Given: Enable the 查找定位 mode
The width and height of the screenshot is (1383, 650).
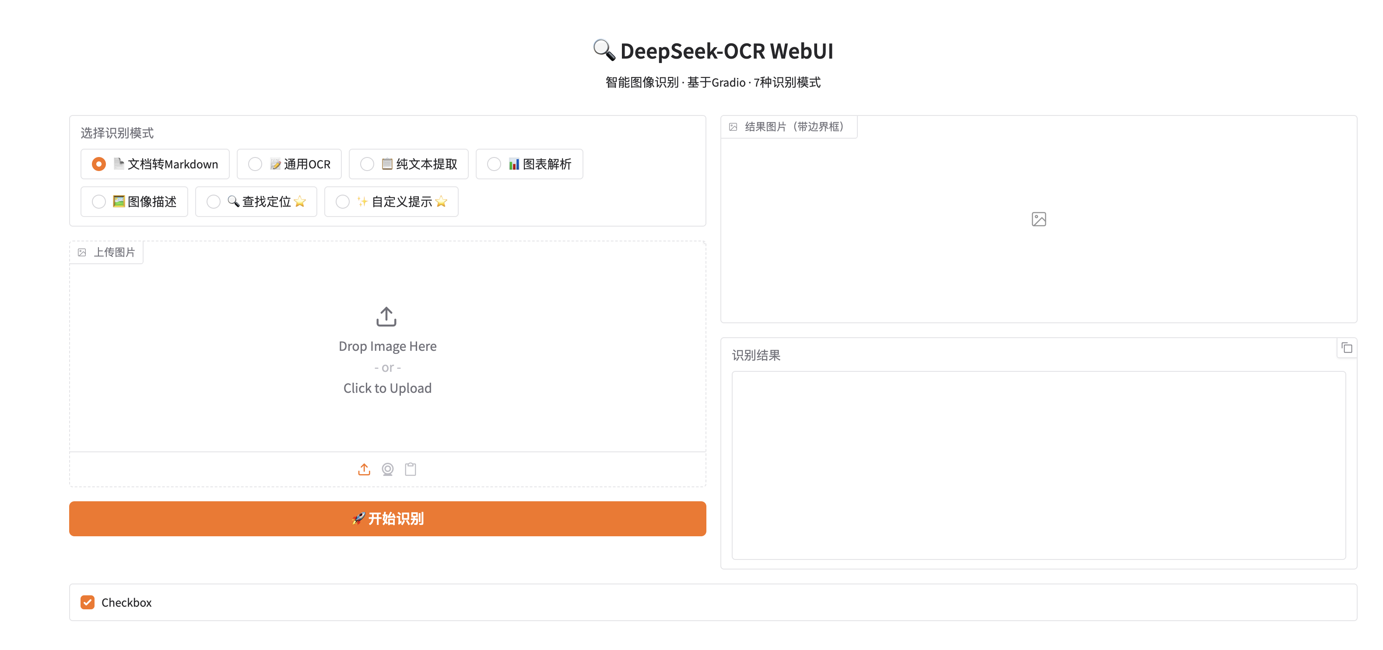Looking at the screenshot, I should click(x=214, y=201).
